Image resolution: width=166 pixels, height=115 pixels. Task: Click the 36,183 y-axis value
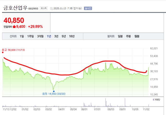click(154, 71)
